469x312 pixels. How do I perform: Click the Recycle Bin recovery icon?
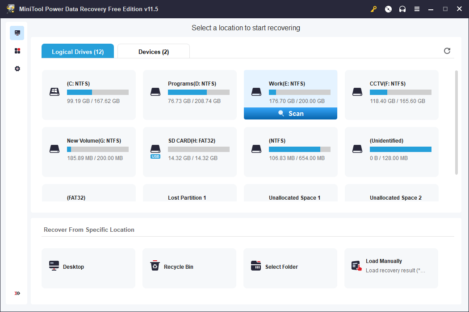pyautogui.click(x=155, y=265)
